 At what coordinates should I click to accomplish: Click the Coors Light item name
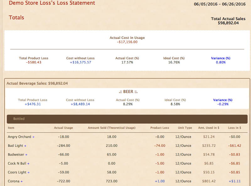(x=17, y=173)
